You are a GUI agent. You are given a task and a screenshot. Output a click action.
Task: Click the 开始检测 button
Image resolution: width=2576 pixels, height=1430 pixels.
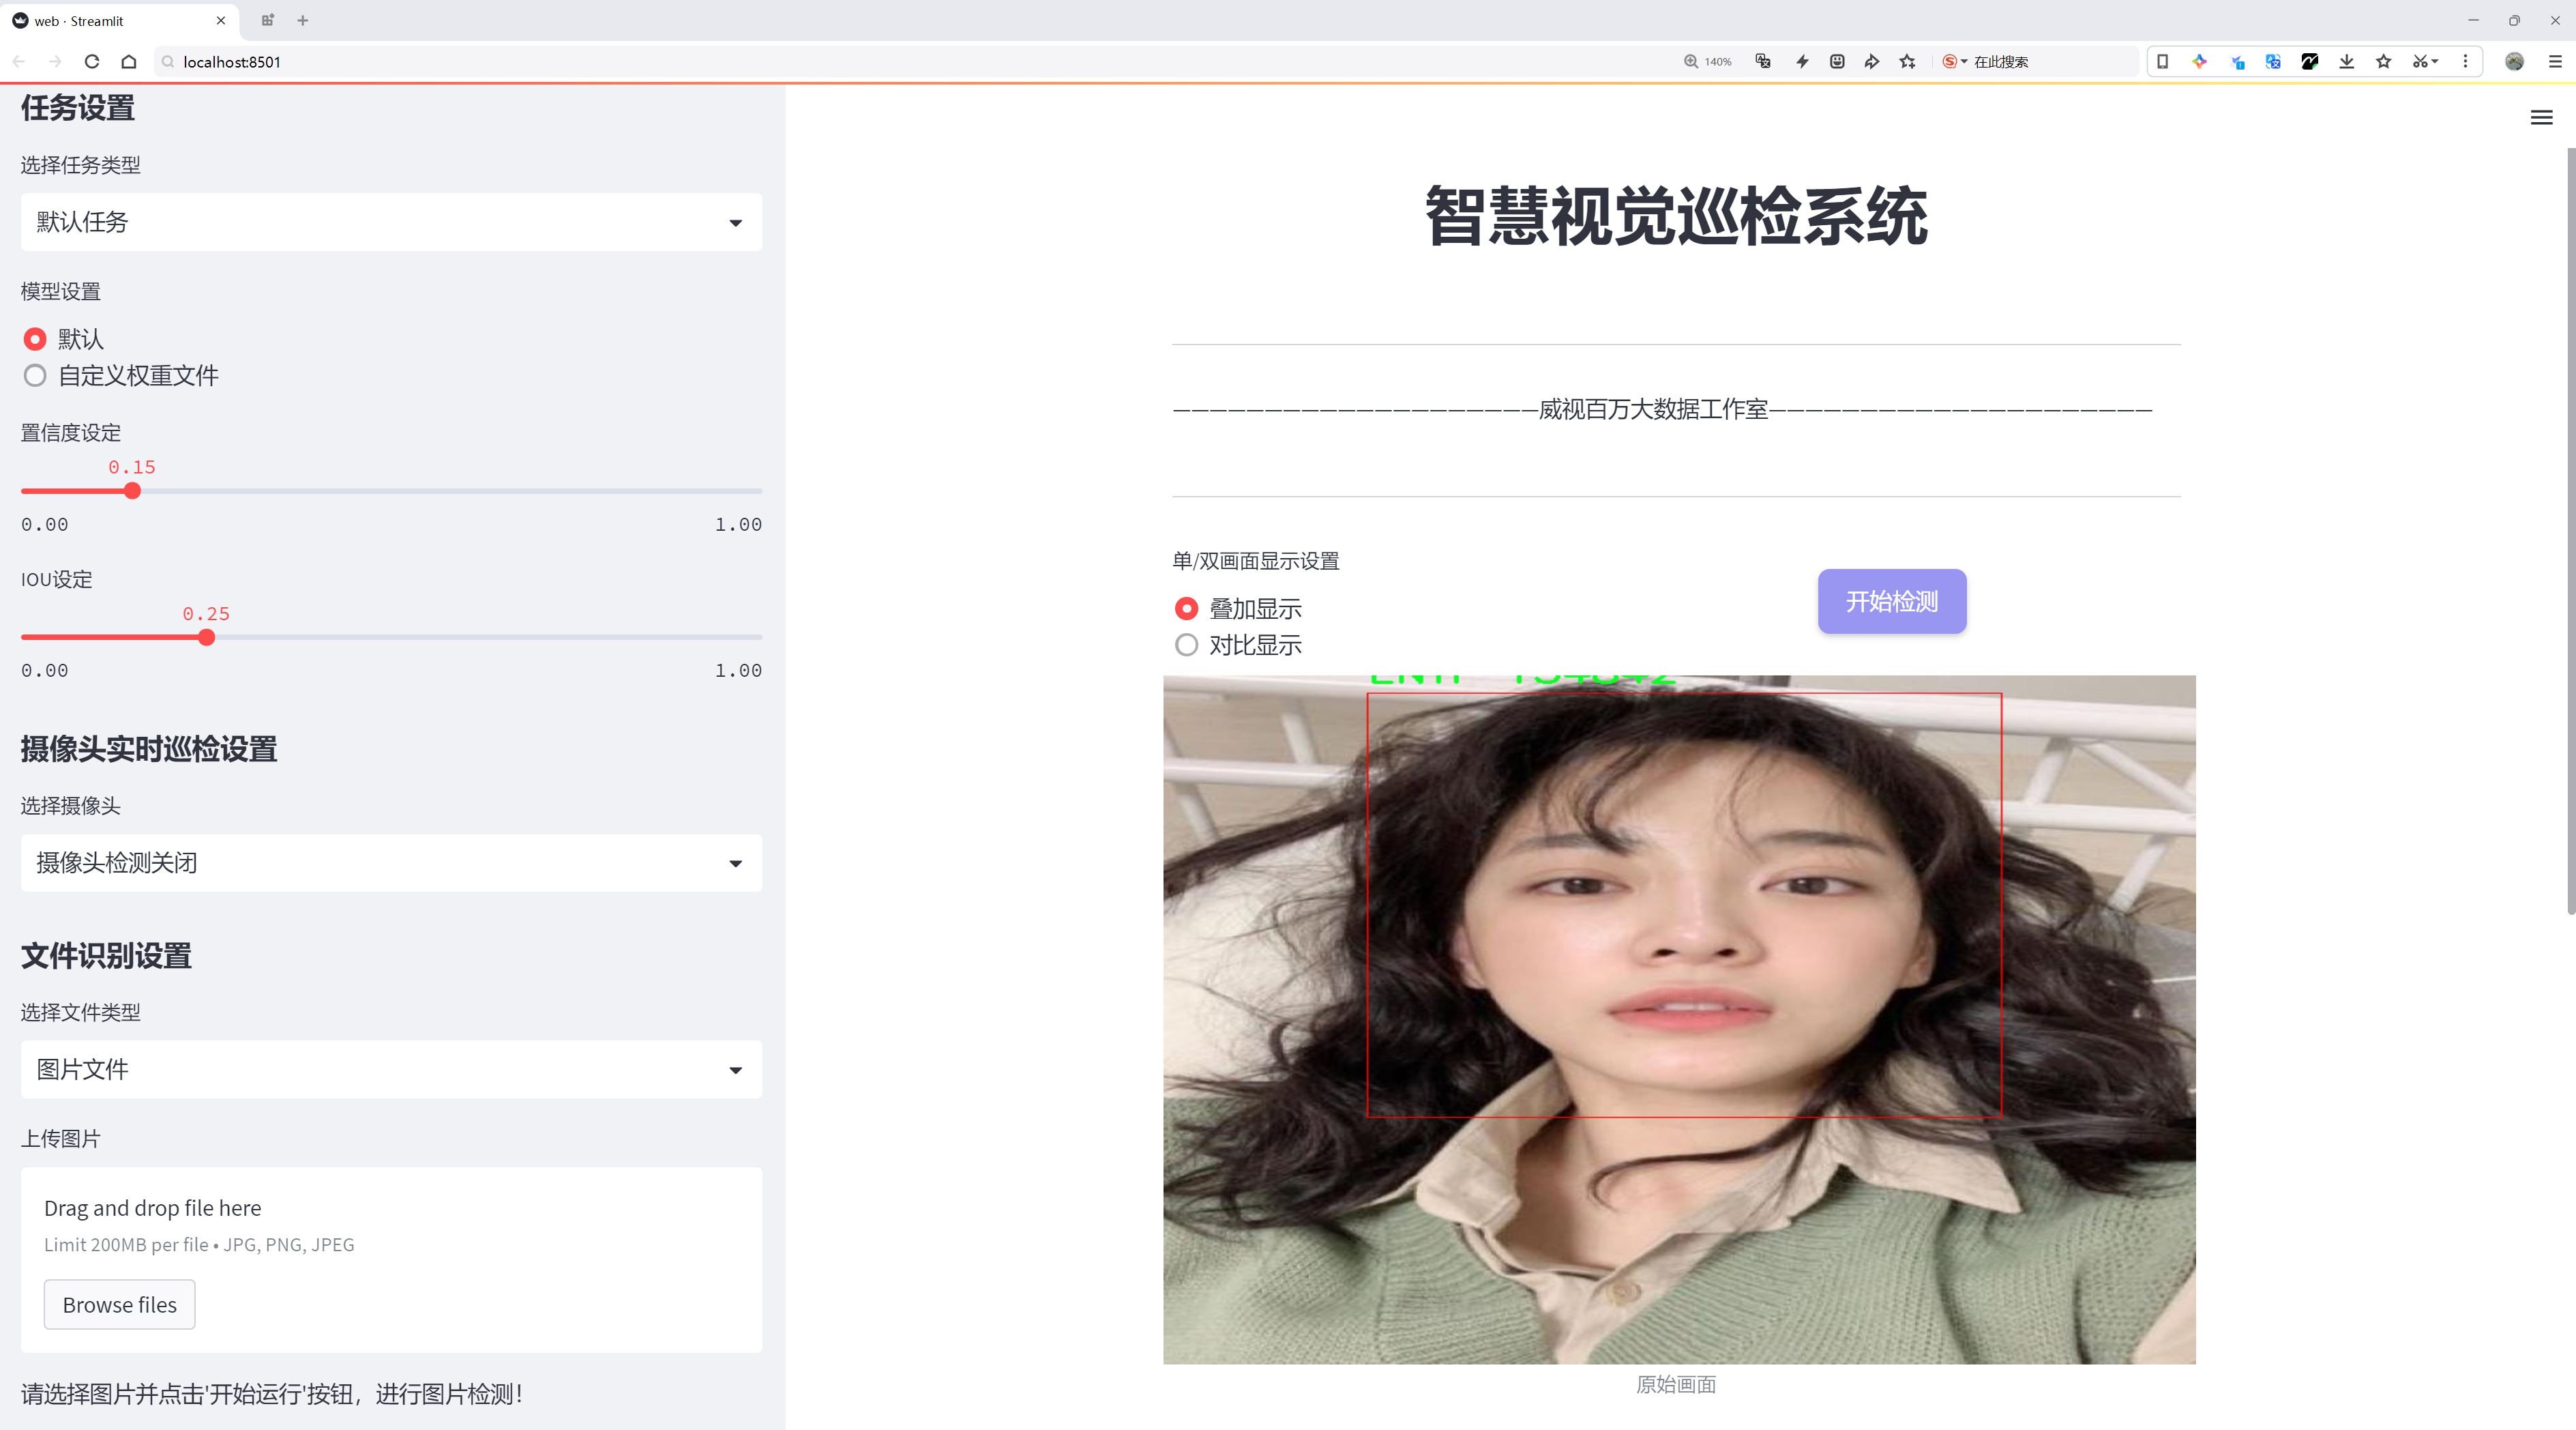pos(1891,601)
